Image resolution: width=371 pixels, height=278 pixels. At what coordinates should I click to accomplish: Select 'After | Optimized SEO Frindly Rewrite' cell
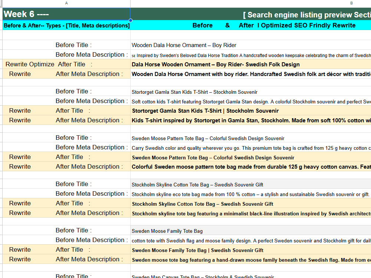coord(250,25)
